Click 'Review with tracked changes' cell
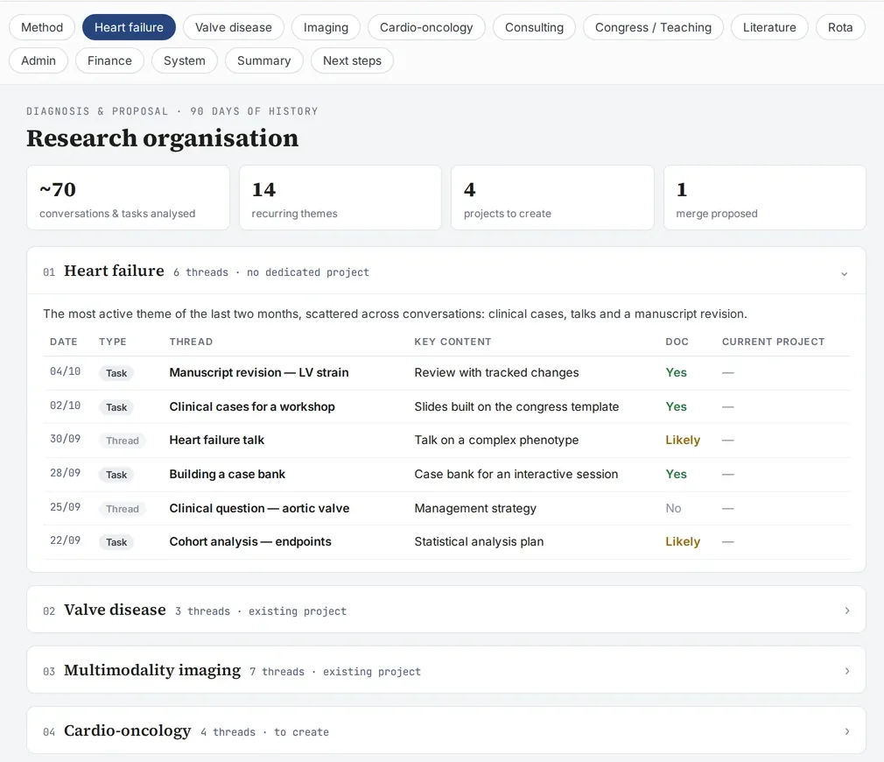The height and width of the screenshot is (762, 884). click(x=496, y=372)
